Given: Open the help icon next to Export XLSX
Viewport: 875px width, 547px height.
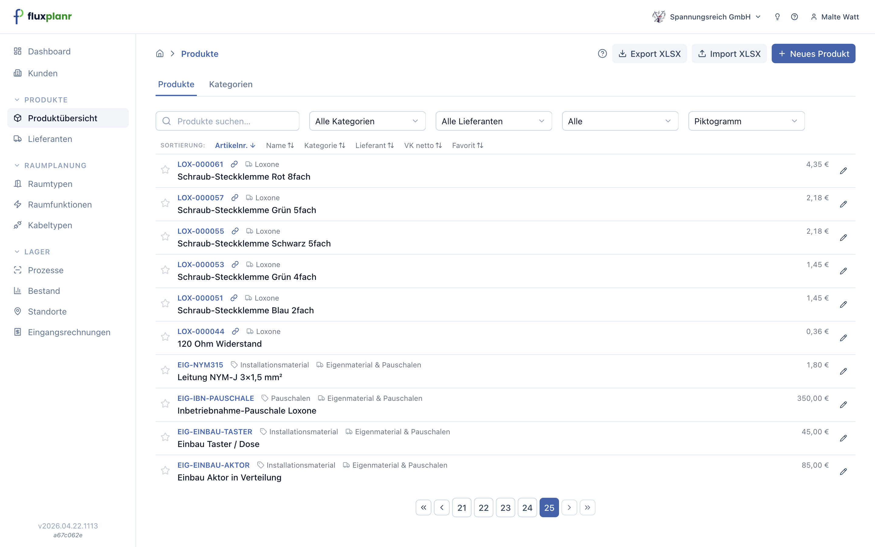Looking at the screenshot, I should [602, 53].
